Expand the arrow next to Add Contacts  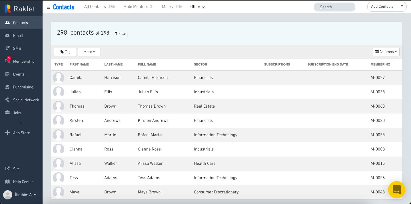pos(402,7)
